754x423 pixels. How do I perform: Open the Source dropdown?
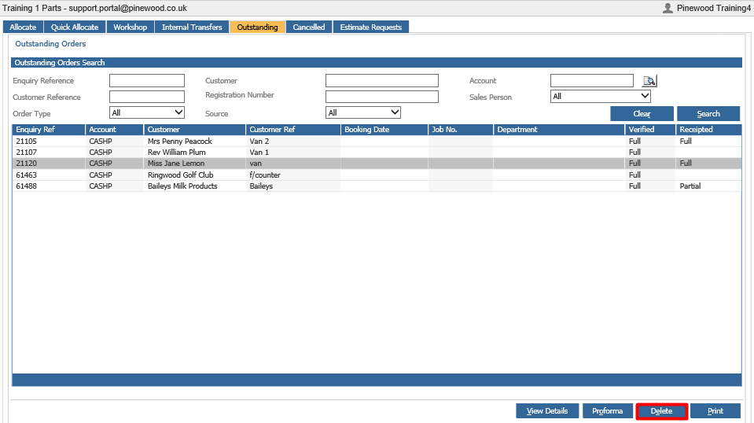pos(363,112)
